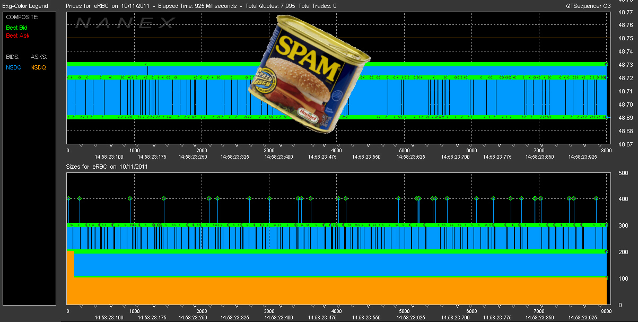Image resolution: width=638 pixels, height=322 pixels.
Task: Click the "Sizes for eRBC on 10/11/2011" title
Action: point(107,167)
